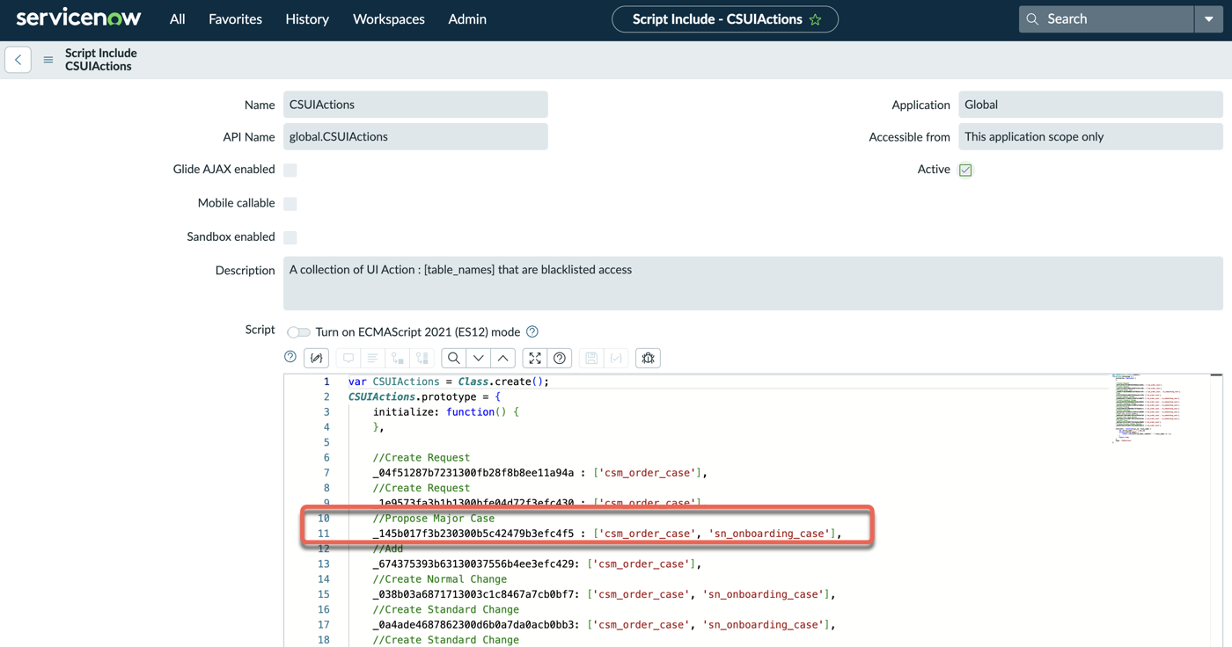
Task: Open the All menu
Action: [x=178, y=18]
